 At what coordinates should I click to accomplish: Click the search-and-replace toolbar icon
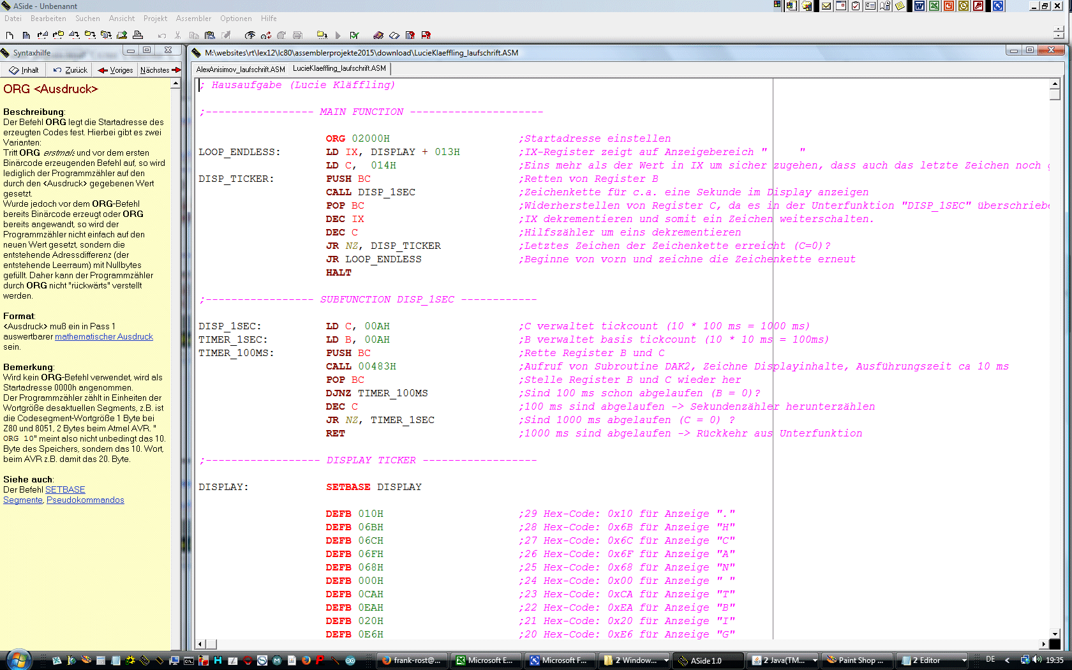tap(266, 35)
